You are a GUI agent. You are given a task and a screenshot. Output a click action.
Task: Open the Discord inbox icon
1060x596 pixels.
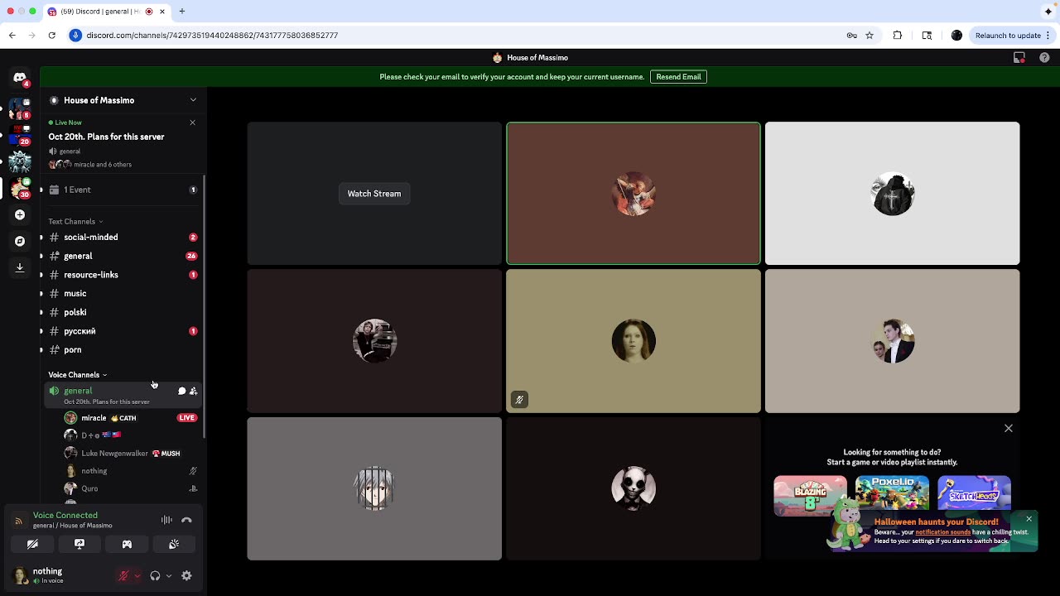[x=1019, y=58]
